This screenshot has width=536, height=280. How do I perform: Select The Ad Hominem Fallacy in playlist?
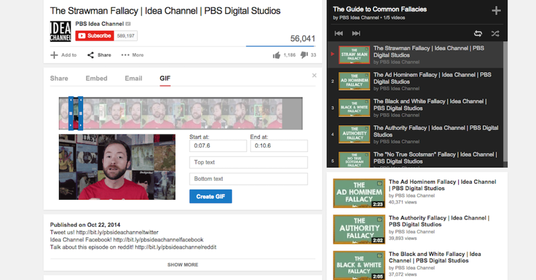pos(432,78)
